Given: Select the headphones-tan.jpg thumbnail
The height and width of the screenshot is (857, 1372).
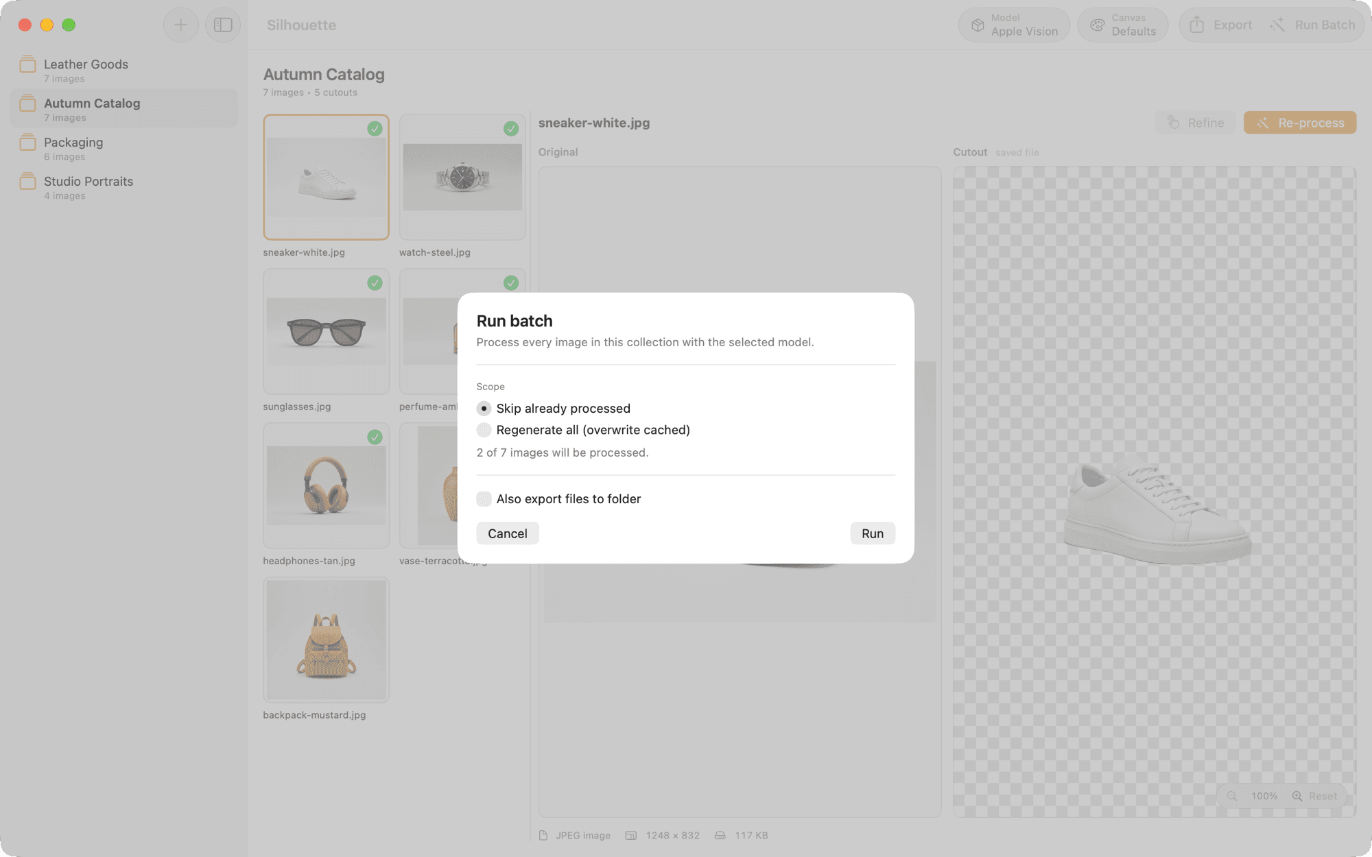Looking at the screenshot, I should 326,485.
